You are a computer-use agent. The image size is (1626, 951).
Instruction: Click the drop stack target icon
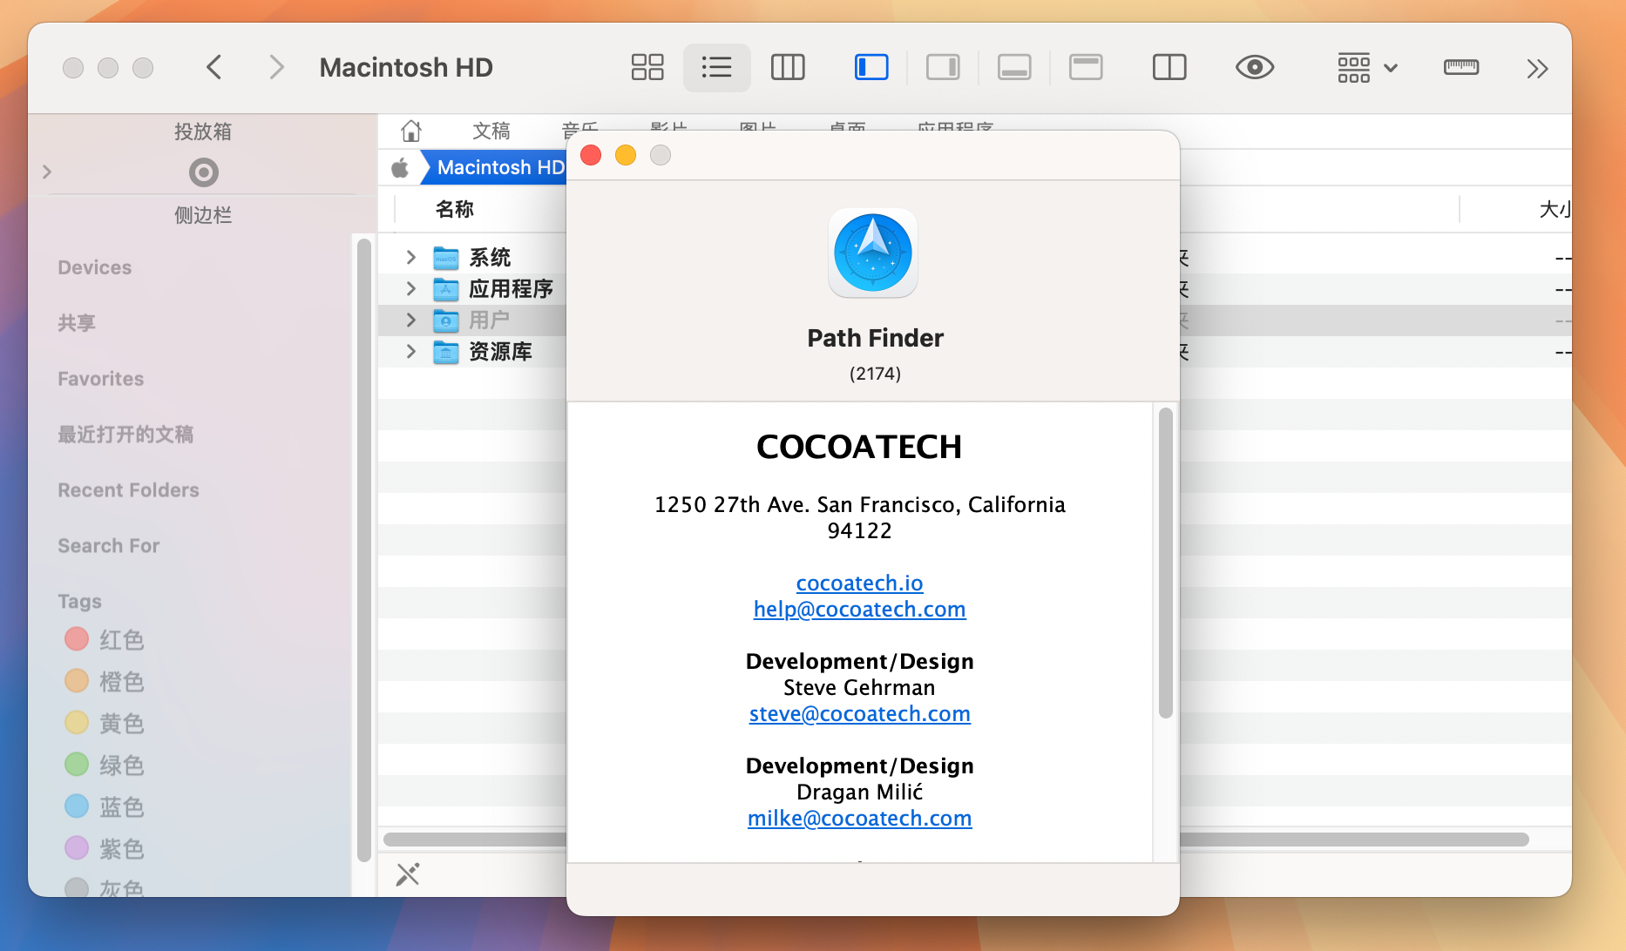[x=204, y=172]
